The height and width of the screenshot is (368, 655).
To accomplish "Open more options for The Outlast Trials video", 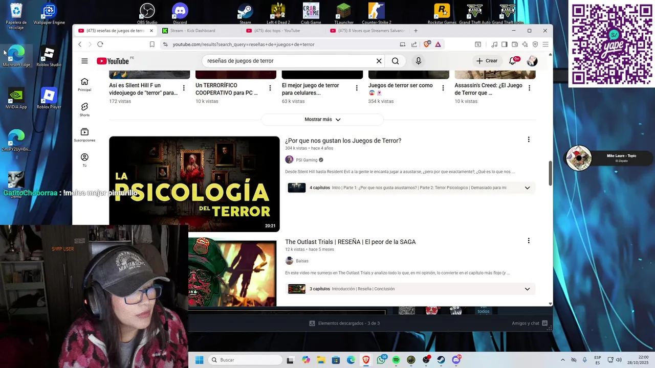I will [x=529, y=241].
